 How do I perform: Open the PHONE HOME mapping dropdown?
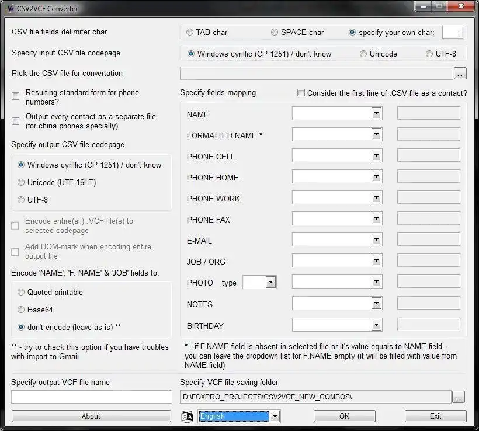[376, 176]
